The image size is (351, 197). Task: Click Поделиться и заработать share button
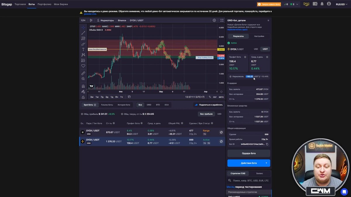pyautogui.click(x=209, y=105)
